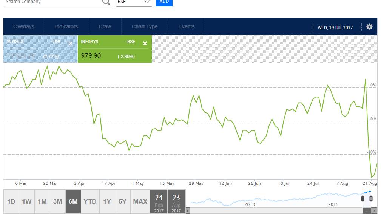381x218 pixels.
Task: Switch to the 1M range
Action: point(42,202)
